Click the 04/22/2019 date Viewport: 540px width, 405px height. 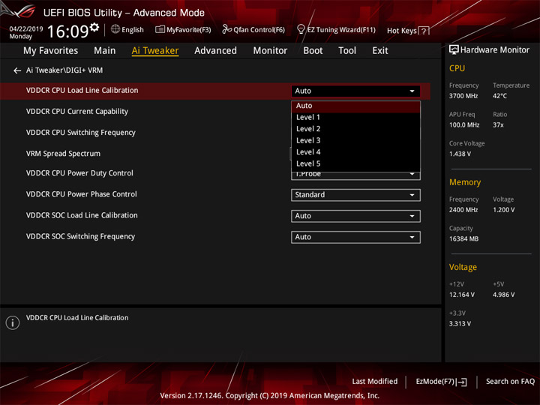26,29
